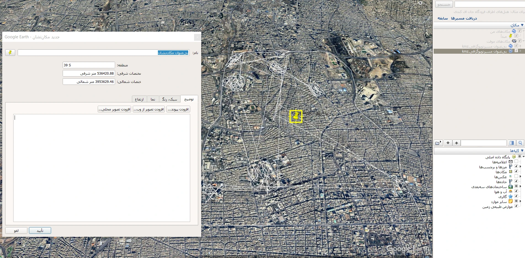Open the ارتفاع tab
Viewport: 525px width, 258px height.
coord(139,99)
